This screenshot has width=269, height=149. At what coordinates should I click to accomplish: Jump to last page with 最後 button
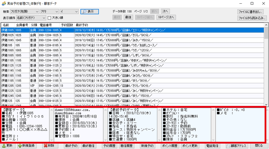[x=128, y=17]
